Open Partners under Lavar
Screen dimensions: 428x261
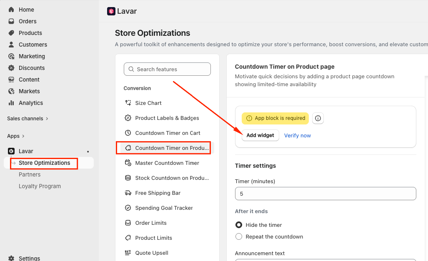tap(30, 174)
